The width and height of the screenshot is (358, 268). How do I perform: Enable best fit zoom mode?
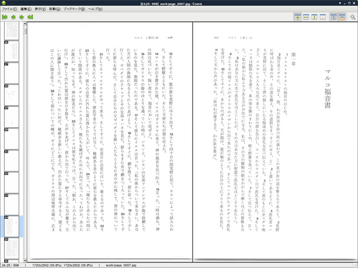coord(298,17)
